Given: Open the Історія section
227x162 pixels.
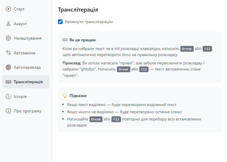Looking at the screenshot, I should pyautogui.click(x=26, y=96).
